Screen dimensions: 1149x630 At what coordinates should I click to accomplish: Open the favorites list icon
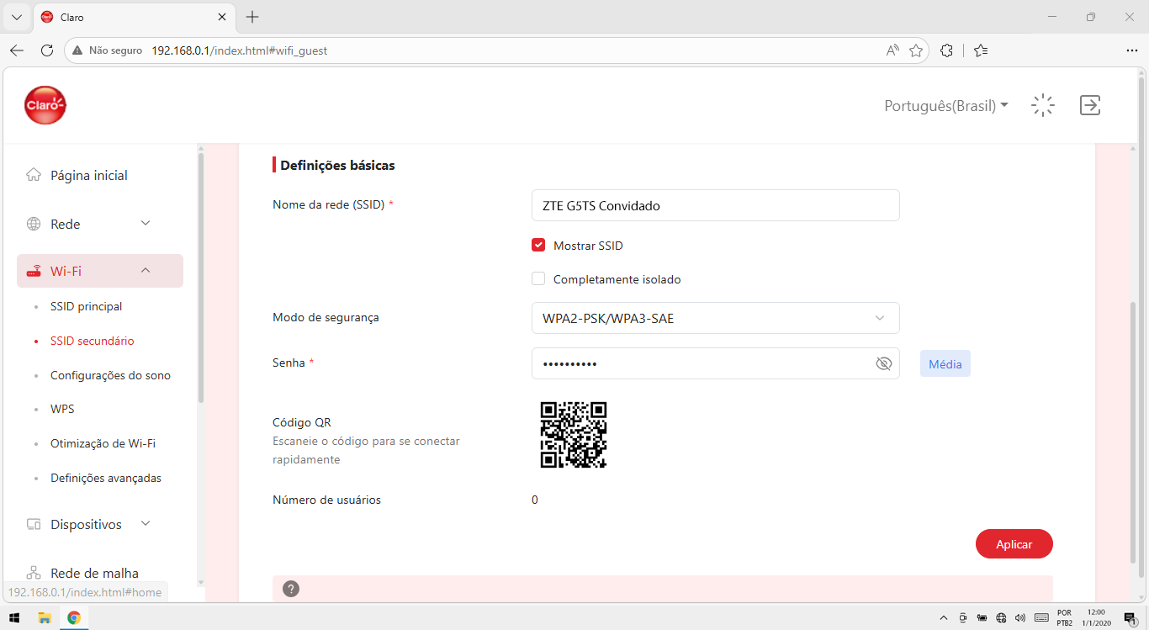click(x=981, y=50)
